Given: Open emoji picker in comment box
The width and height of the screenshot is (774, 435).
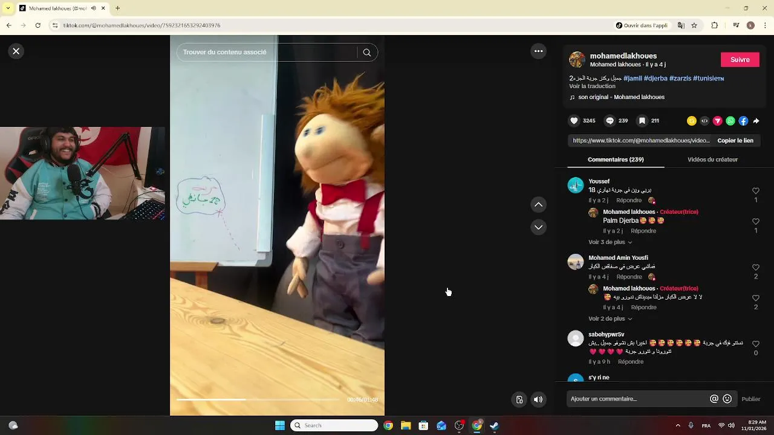Looking at the screenshot, I should tap(727, 399).
